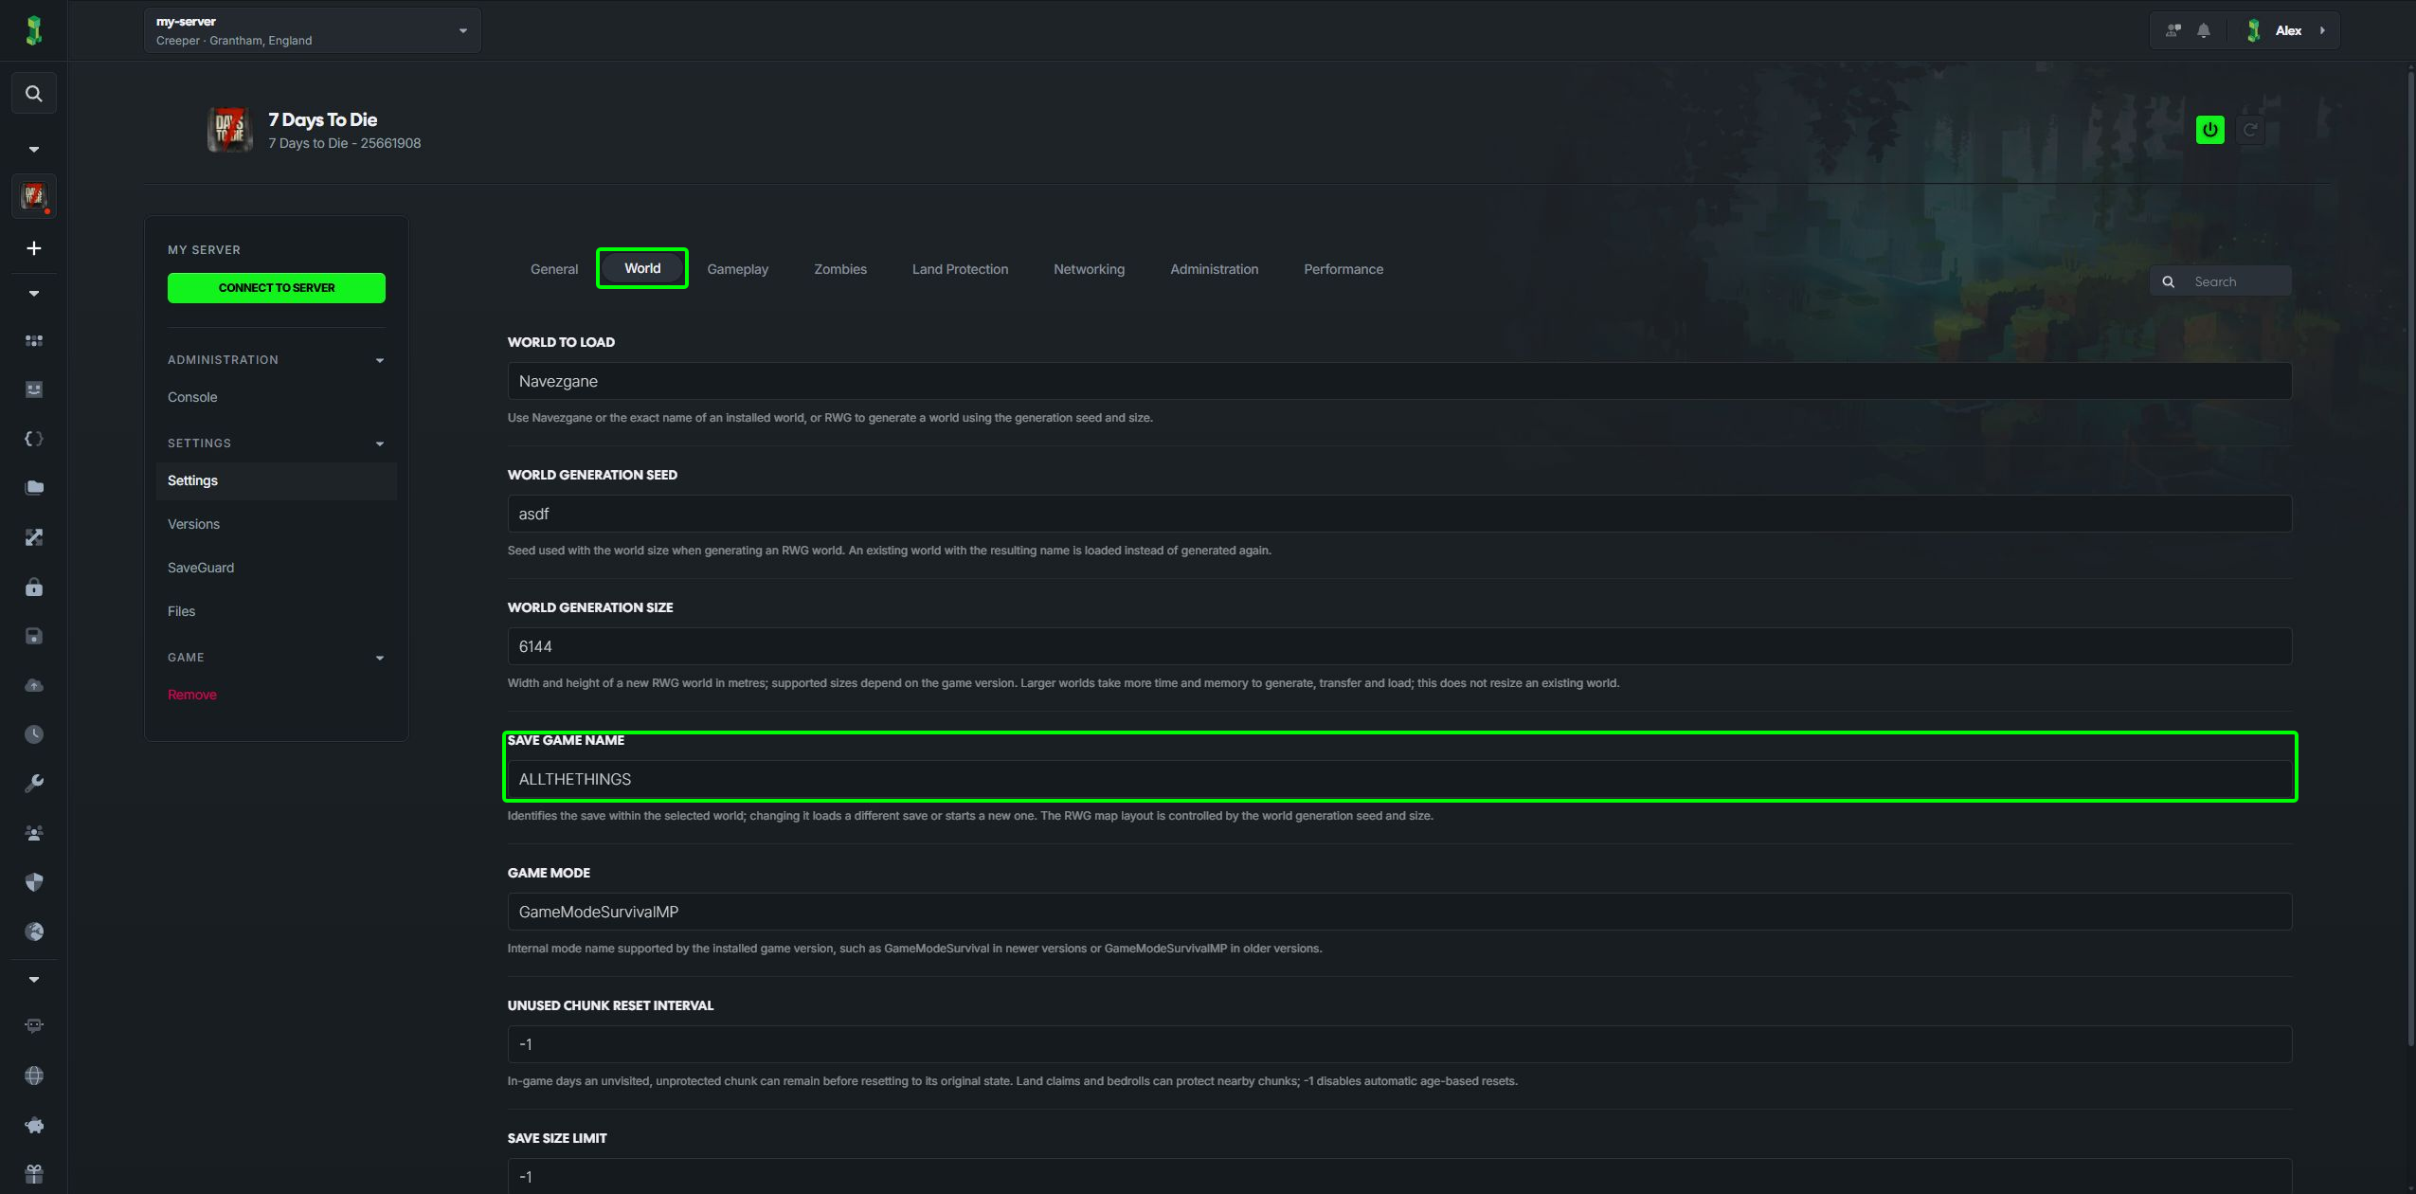Switch to the Zombies tab
2416x1194 pixels.
[x=840, y=269]
